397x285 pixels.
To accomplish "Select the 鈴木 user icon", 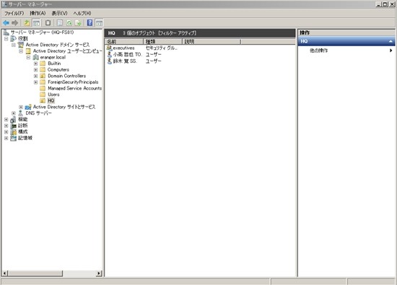I will [x=110, y=61].
